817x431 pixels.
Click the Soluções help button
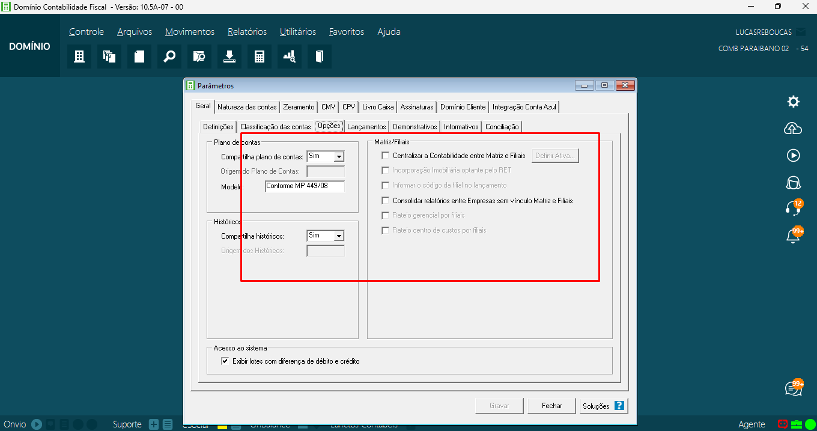pos(603,406)
